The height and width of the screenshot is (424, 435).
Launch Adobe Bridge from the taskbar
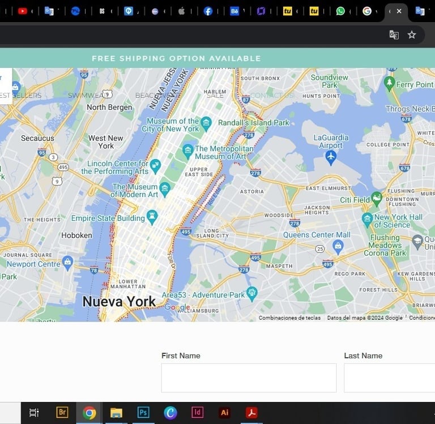click(62, 413)
